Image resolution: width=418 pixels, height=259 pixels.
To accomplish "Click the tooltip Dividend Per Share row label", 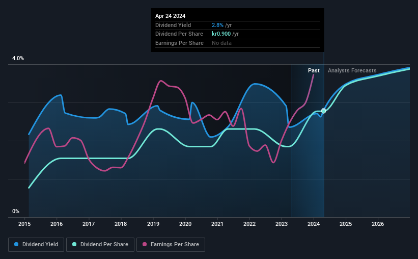I will point(179,34).
